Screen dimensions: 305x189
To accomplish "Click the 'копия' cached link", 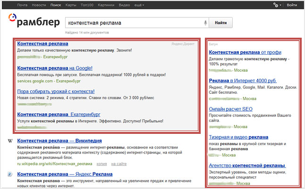I will [102, 164].
